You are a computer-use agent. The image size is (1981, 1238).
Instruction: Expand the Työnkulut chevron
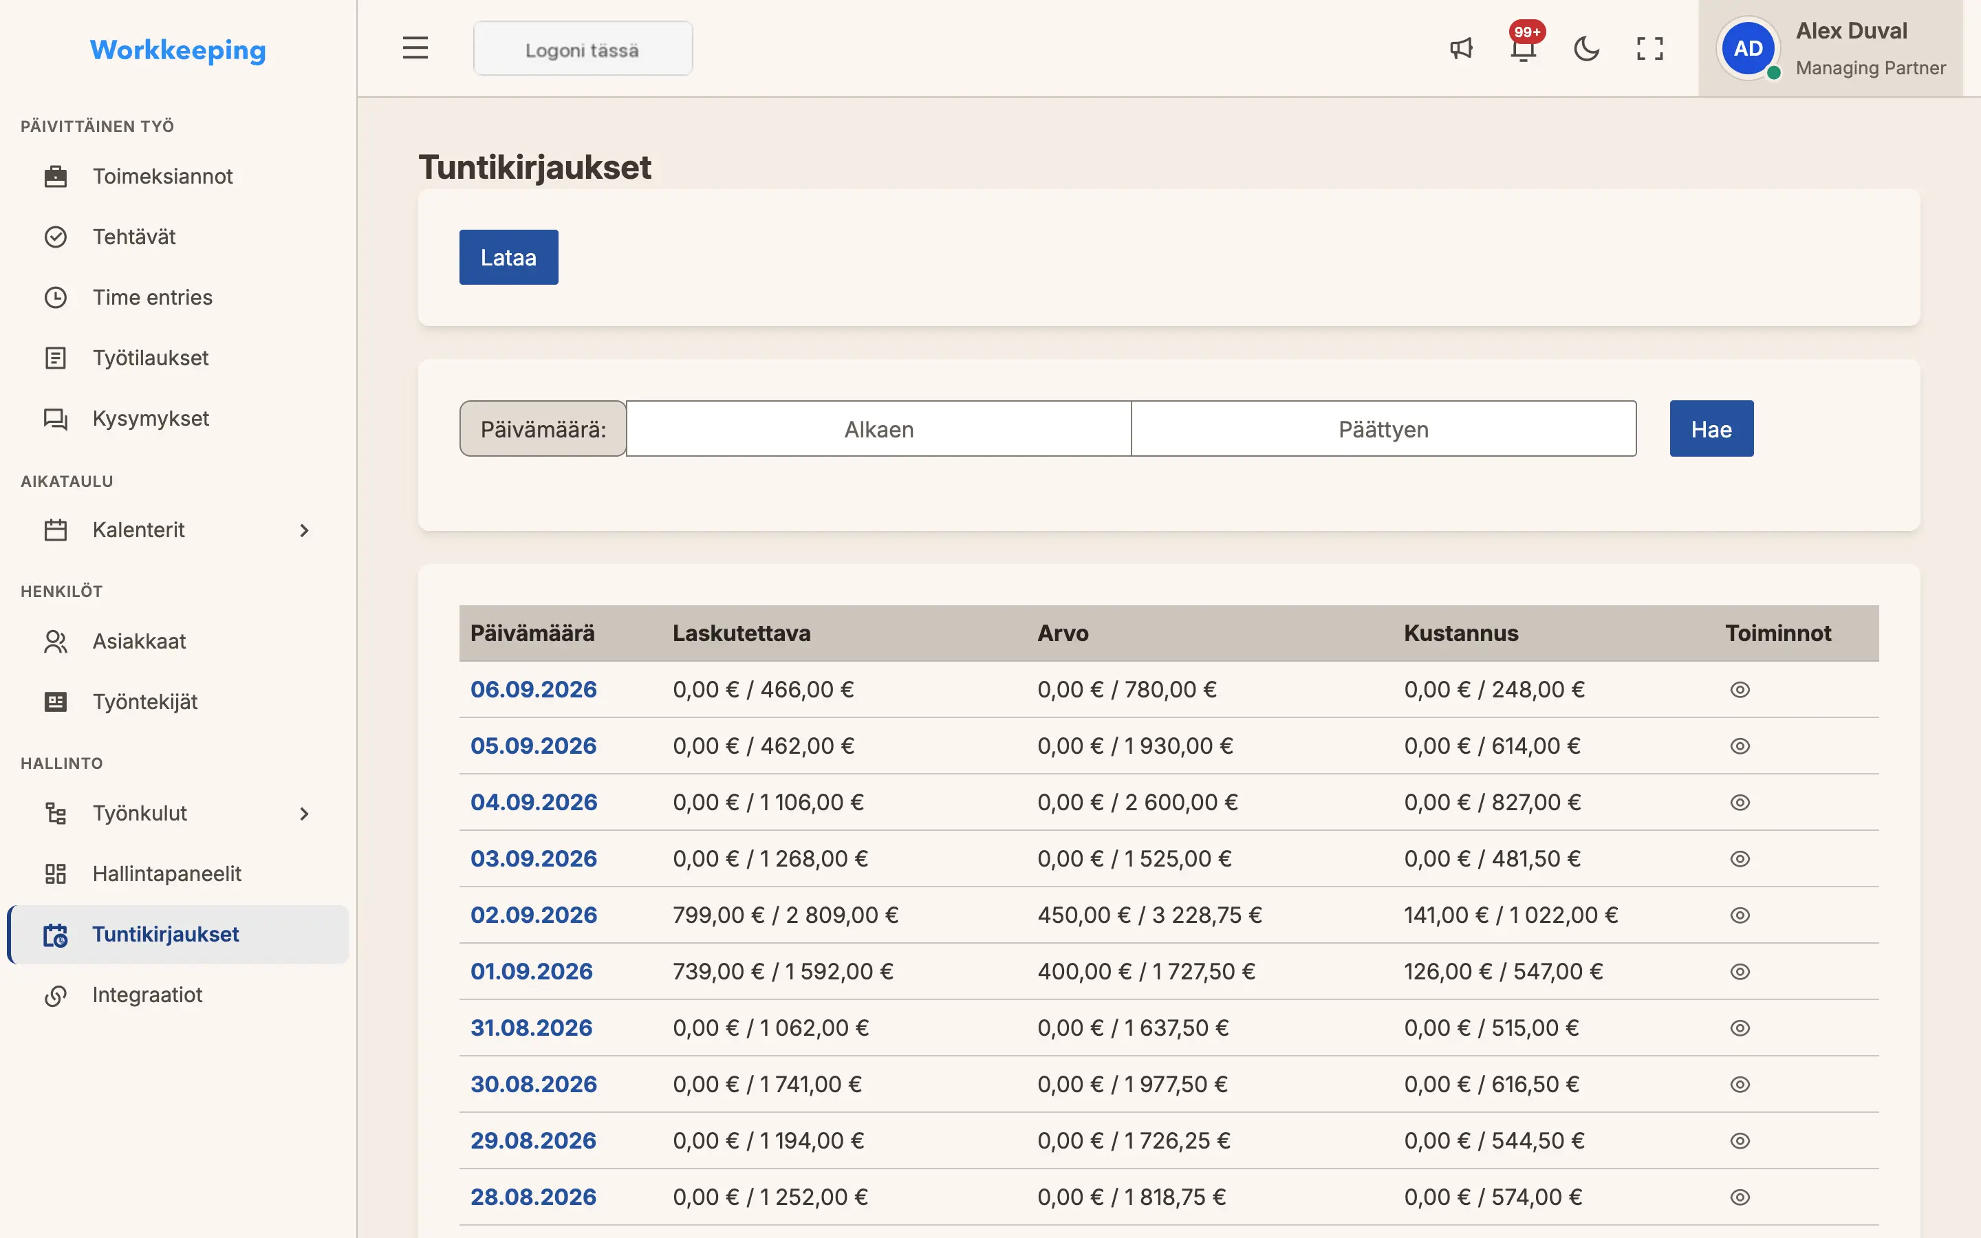(304, 813)
